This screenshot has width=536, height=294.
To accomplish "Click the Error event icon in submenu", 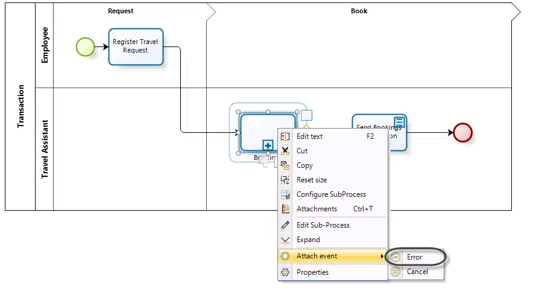I will [396, 257].
